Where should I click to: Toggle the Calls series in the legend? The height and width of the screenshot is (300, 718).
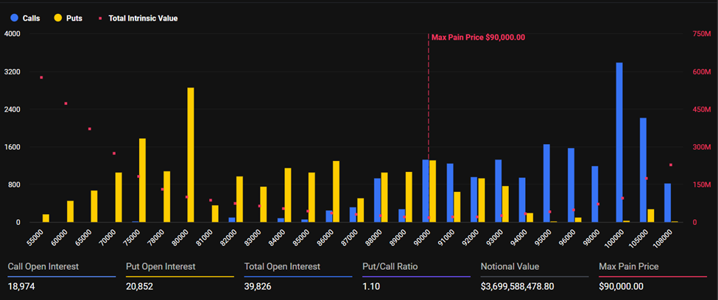25,17
